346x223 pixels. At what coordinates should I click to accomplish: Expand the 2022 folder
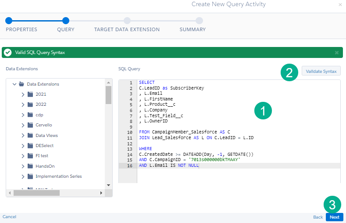23,104
